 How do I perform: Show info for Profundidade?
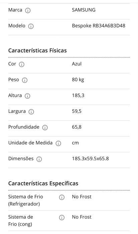(45, 128)
